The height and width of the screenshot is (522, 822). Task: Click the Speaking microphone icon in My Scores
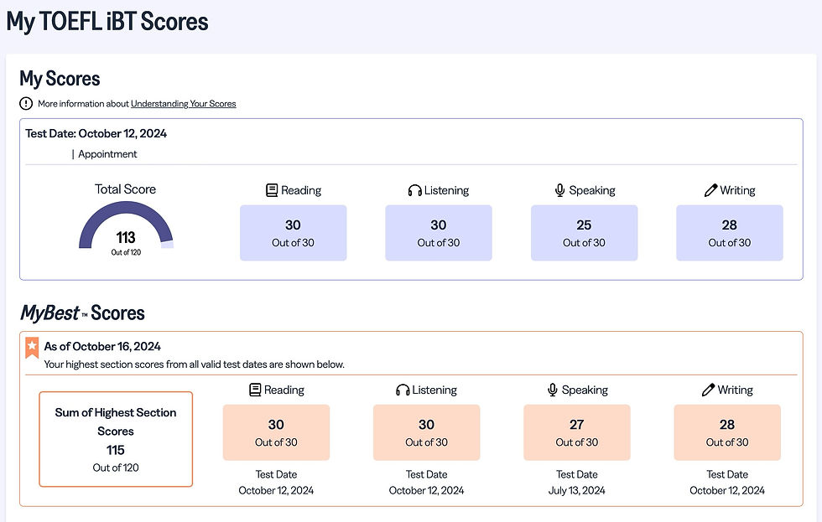(x=560, y=190)
